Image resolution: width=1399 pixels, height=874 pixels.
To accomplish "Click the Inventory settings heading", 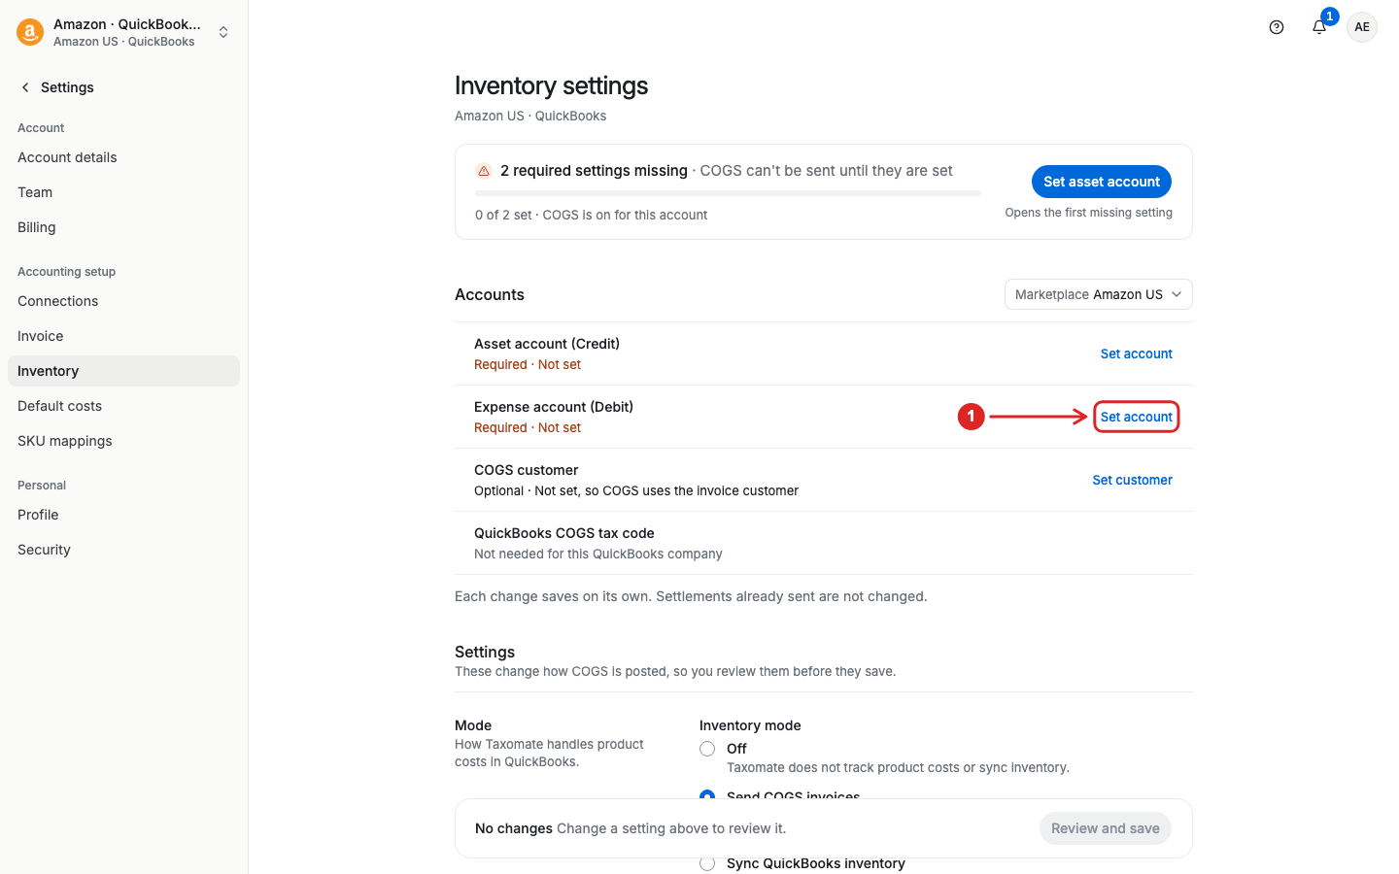I will (551, 85).
